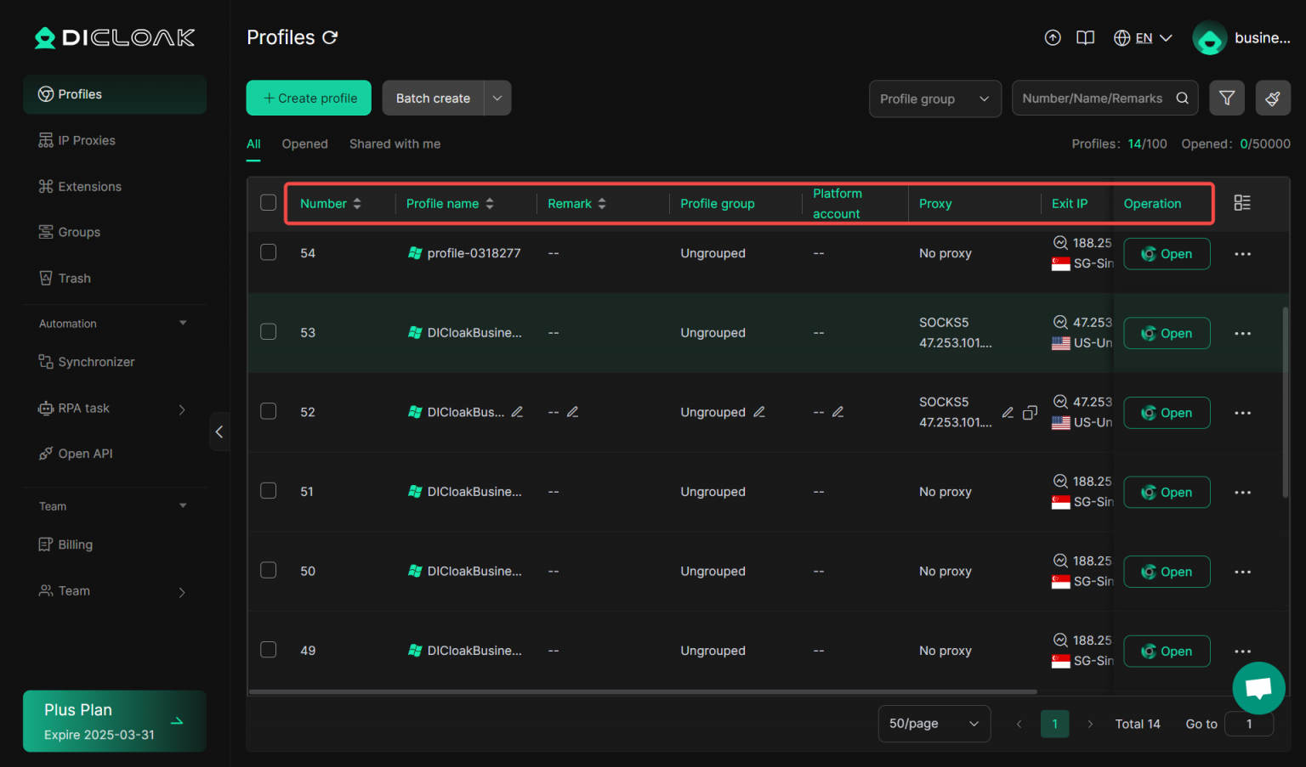The width and height of the screenshot is (1306, 767).
Task: Open the Batch create dropdown arrow
Action: pyautogui.click(x=497, y=98)
